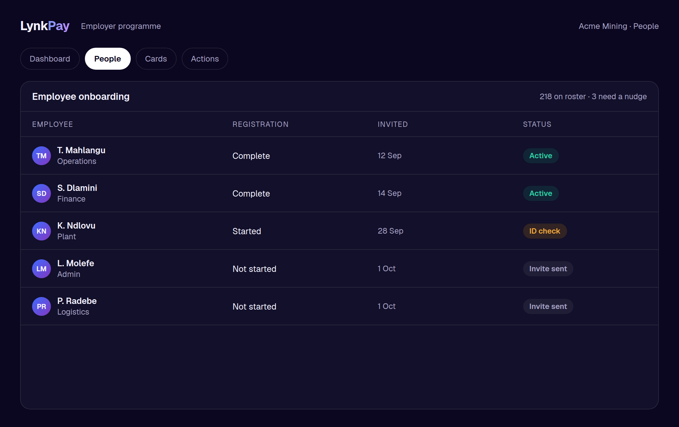Click the Invited column header
The height and width of the screenshot is (427, 679).
(393, 124)
